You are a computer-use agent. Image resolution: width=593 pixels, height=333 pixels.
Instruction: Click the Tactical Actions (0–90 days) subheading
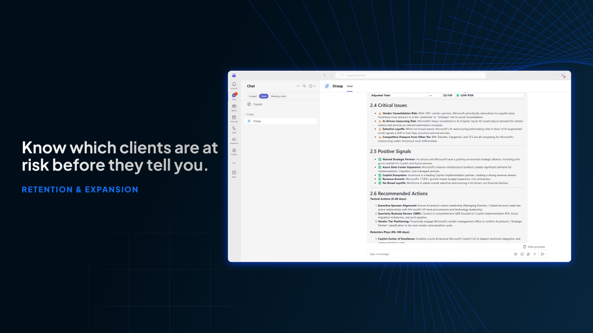[x=388, y=199]
